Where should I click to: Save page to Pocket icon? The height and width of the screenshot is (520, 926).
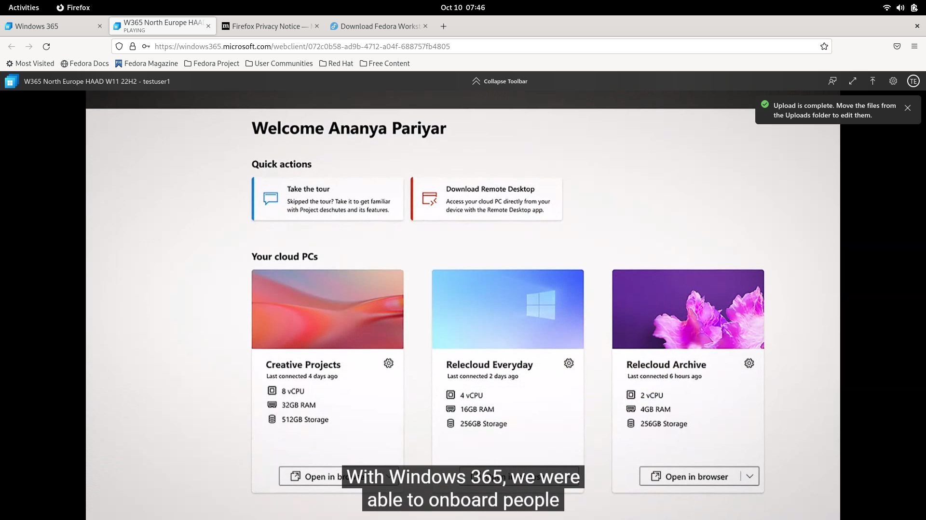click(x=897, y=46)
